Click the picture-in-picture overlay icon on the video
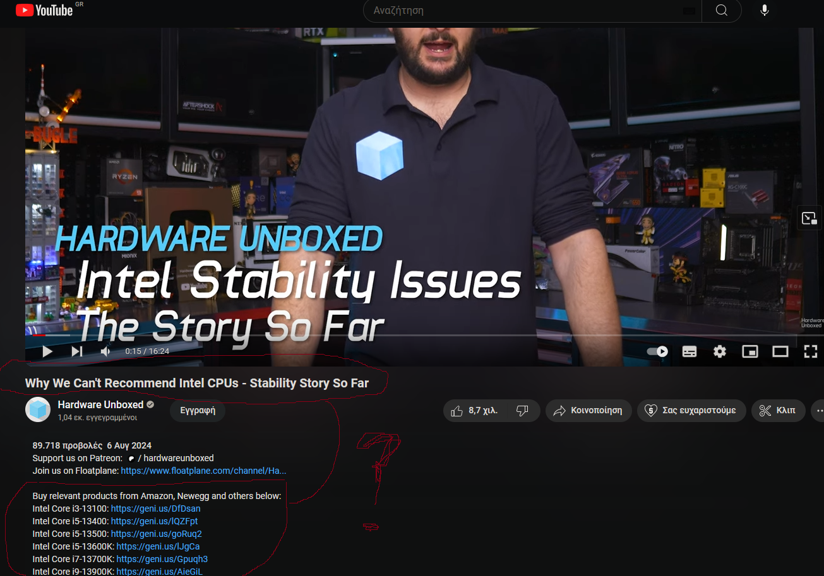The image size is (824, 576). pyautogui.click(x=809, y=218)
